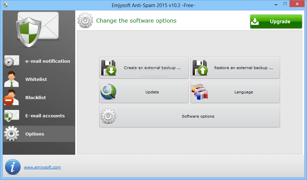Click the gear icon on Software options
Viewport: 307px width, 180px height.
[108, 116]
